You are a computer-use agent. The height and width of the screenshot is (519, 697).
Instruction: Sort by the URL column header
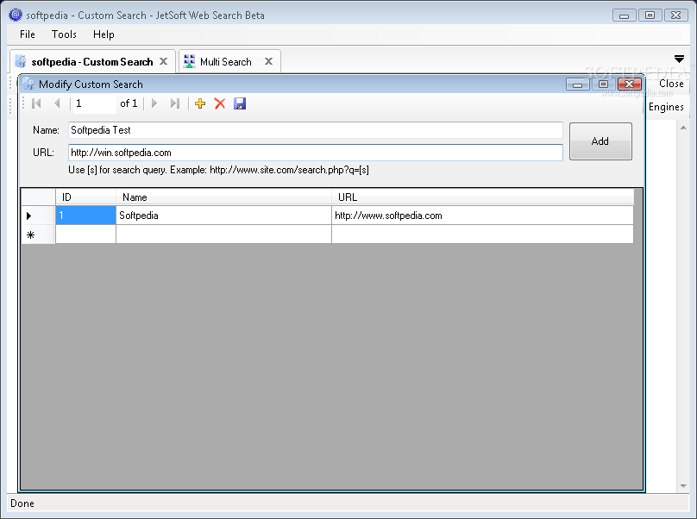tap(483, 197)
